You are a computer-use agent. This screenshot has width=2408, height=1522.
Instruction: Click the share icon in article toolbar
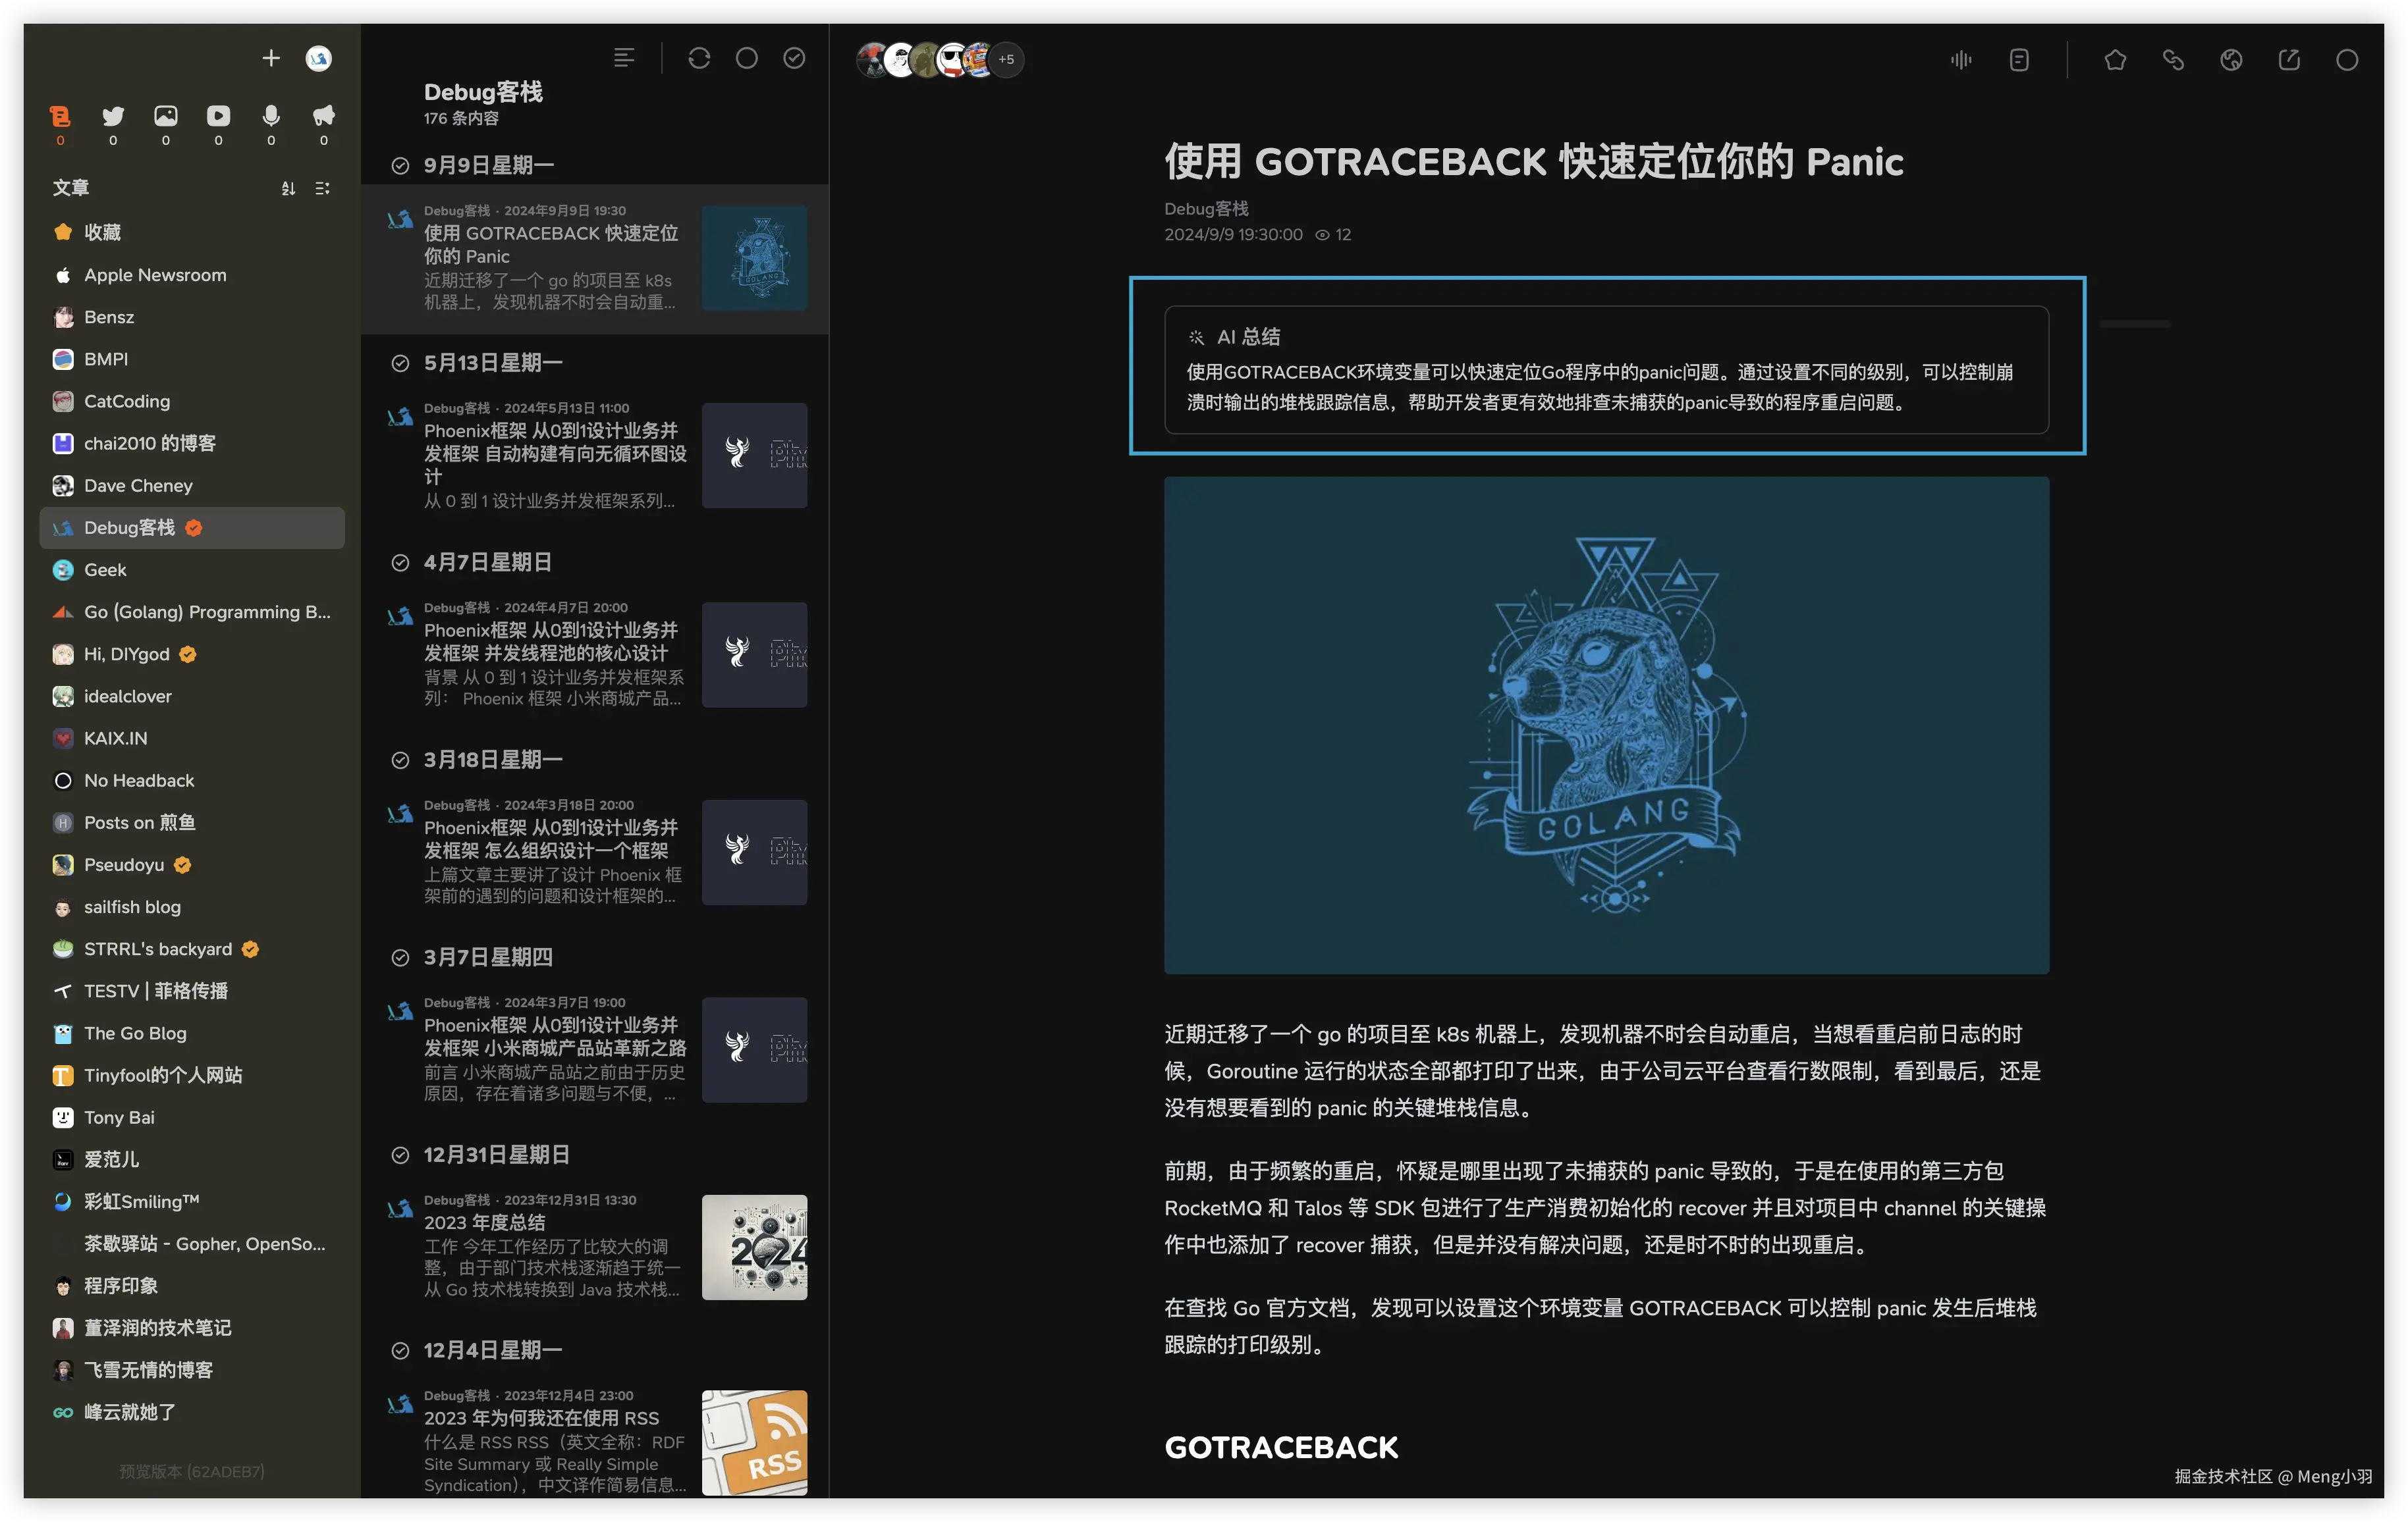pyautogui.click(x=2289, y=60)
